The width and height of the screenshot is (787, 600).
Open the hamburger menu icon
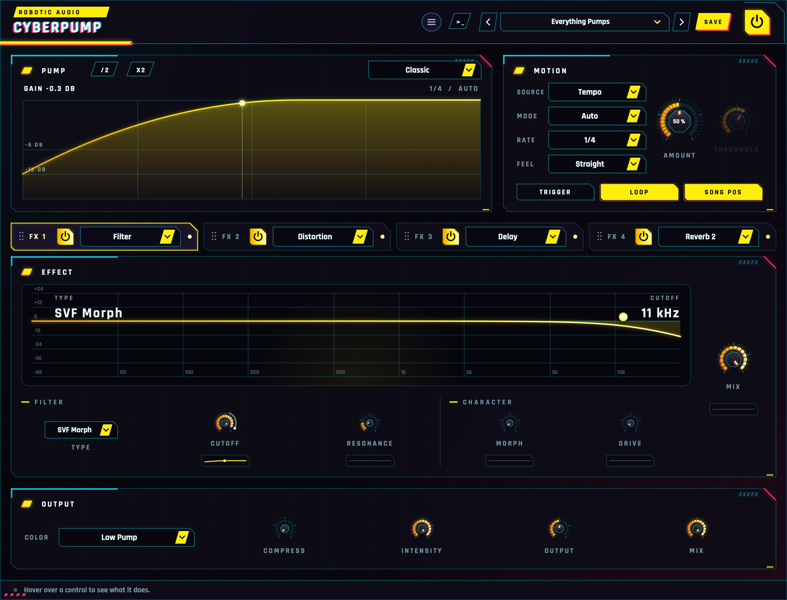pyautogui.click(x=431, y=22)
